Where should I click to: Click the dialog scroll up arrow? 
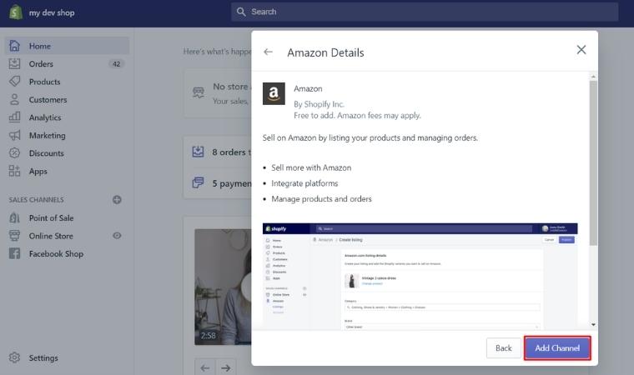(593, 77)
